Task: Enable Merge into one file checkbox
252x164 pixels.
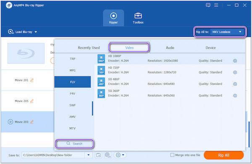Action: point(172,155)
